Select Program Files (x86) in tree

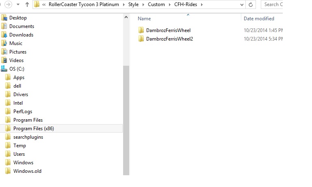pos(33,129)
